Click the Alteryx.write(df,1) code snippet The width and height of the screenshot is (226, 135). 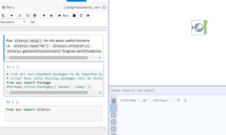pos(71,46)
